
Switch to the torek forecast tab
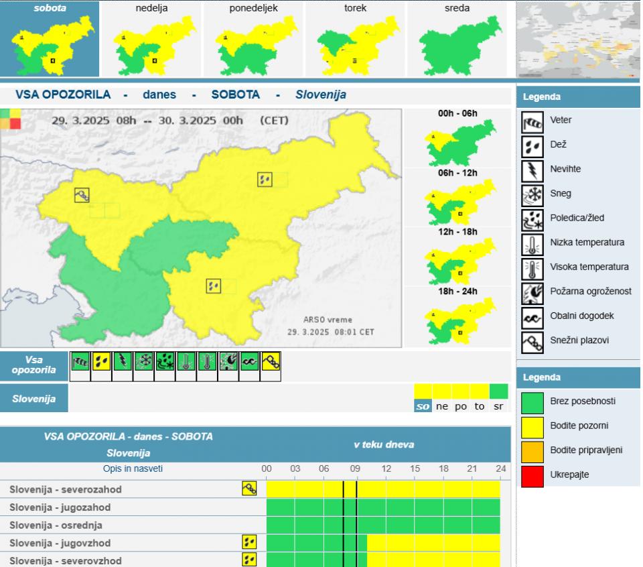pos(355,39)
